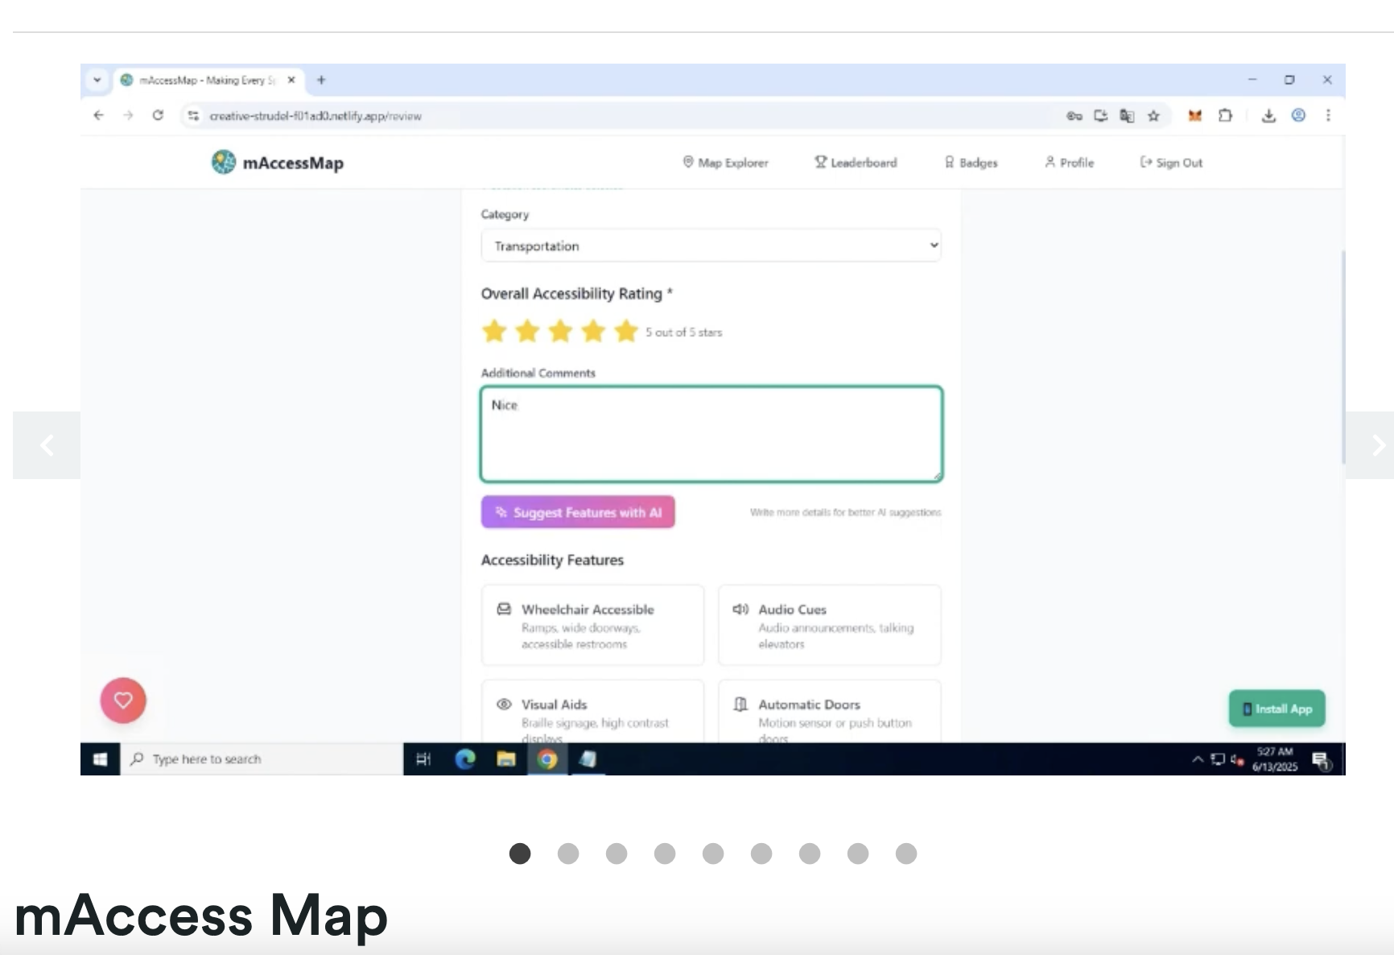Open the browser tab list chevron
Viewport: 1394px width, 955px height.
[x=97, y=80]
